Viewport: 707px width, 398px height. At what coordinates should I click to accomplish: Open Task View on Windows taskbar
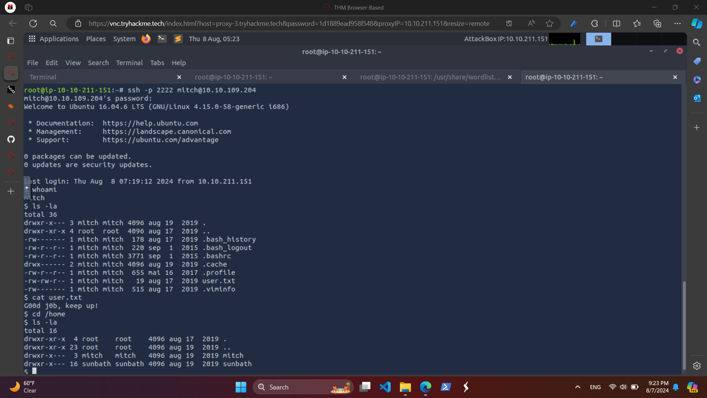(365, 387)
